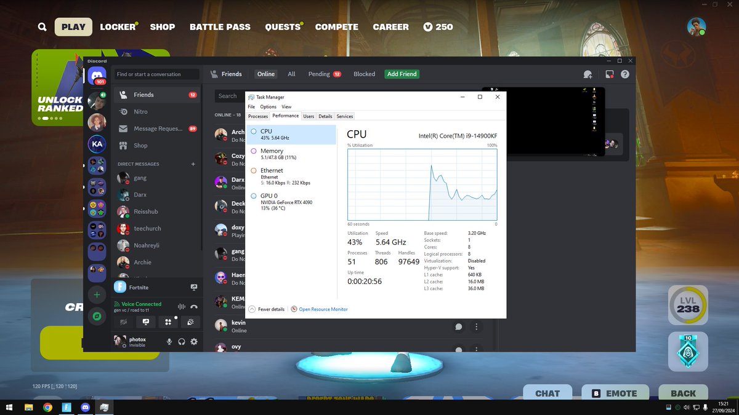Select Memory in the performance list
This screenshot has width=739, height=415.
(x=291, y=154)
